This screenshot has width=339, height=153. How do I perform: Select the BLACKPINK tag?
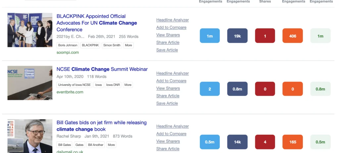tap(90, 45)
